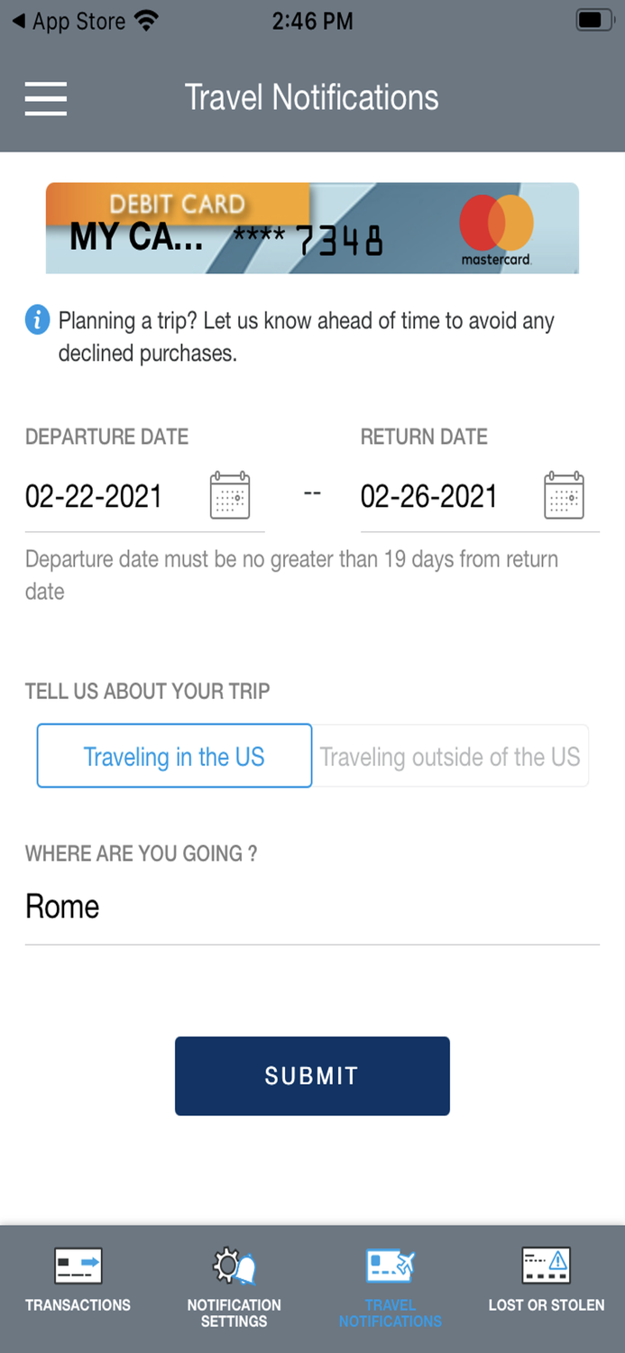Tap the info icon beside trip message
The height and width of the screenshot is (1353, 625).
(37, 319)
